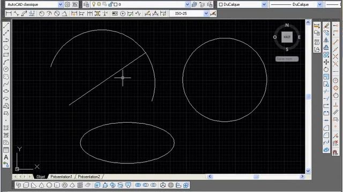Screen dimensions: 343x192
Task: Select the Scale modify tool
Action: [x=326, y=77]
